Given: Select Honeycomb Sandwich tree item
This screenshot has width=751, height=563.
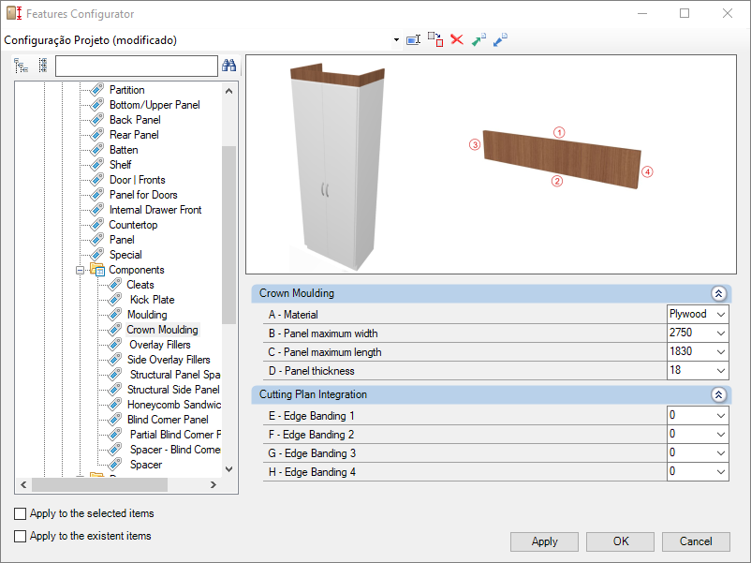Looking at the screenshot, I should (174, 405).
